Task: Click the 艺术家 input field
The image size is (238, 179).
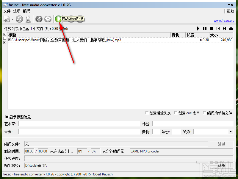Action: click(77, 124)
